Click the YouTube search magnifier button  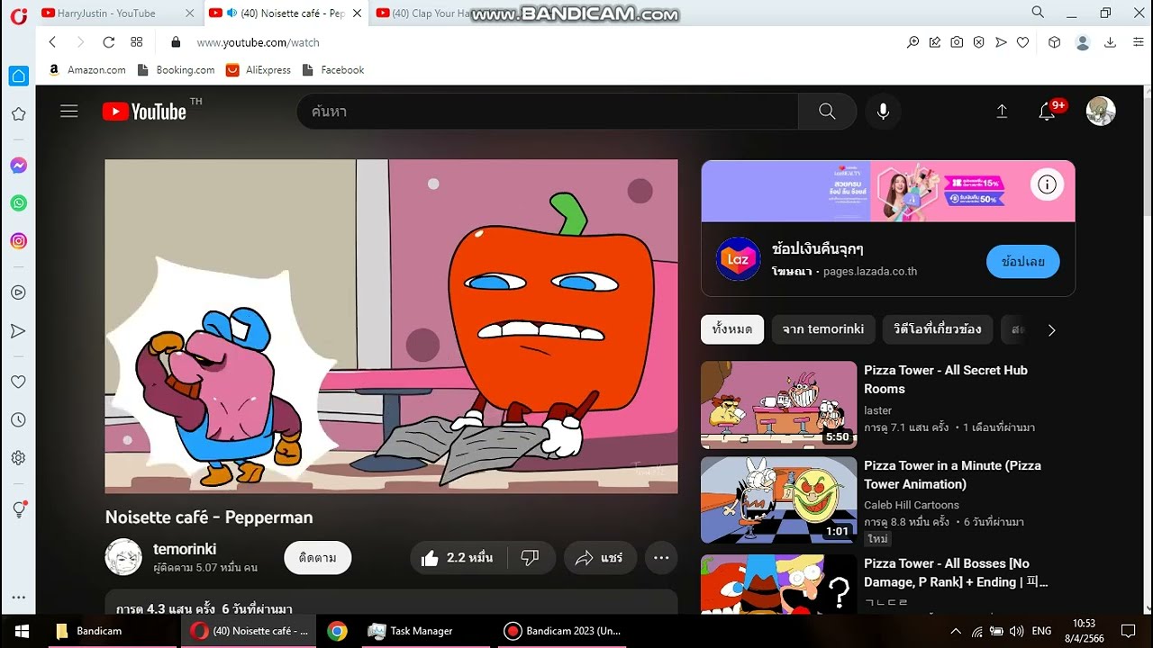827,112
